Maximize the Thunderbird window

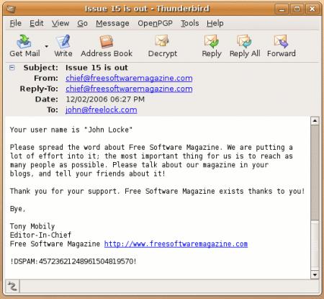click(x=297, y=9)
